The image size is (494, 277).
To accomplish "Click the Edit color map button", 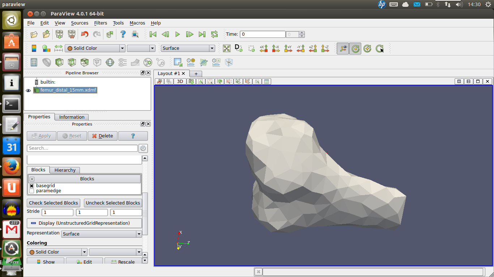I will (84, 262).
